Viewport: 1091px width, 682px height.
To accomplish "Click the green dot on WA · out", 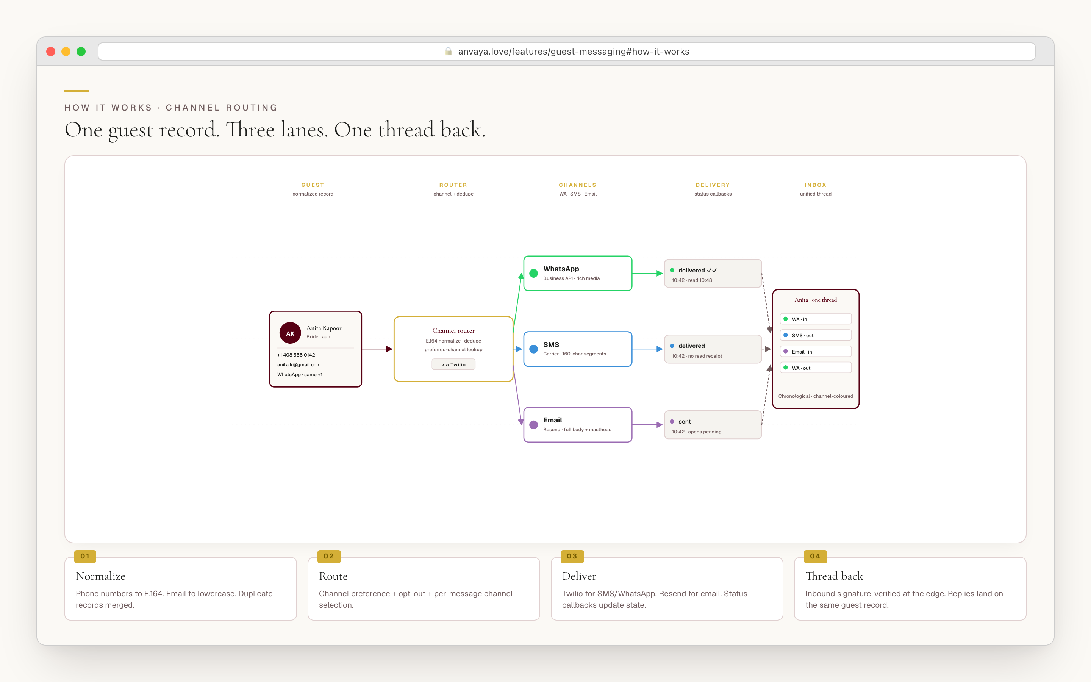I will point(785,368).
